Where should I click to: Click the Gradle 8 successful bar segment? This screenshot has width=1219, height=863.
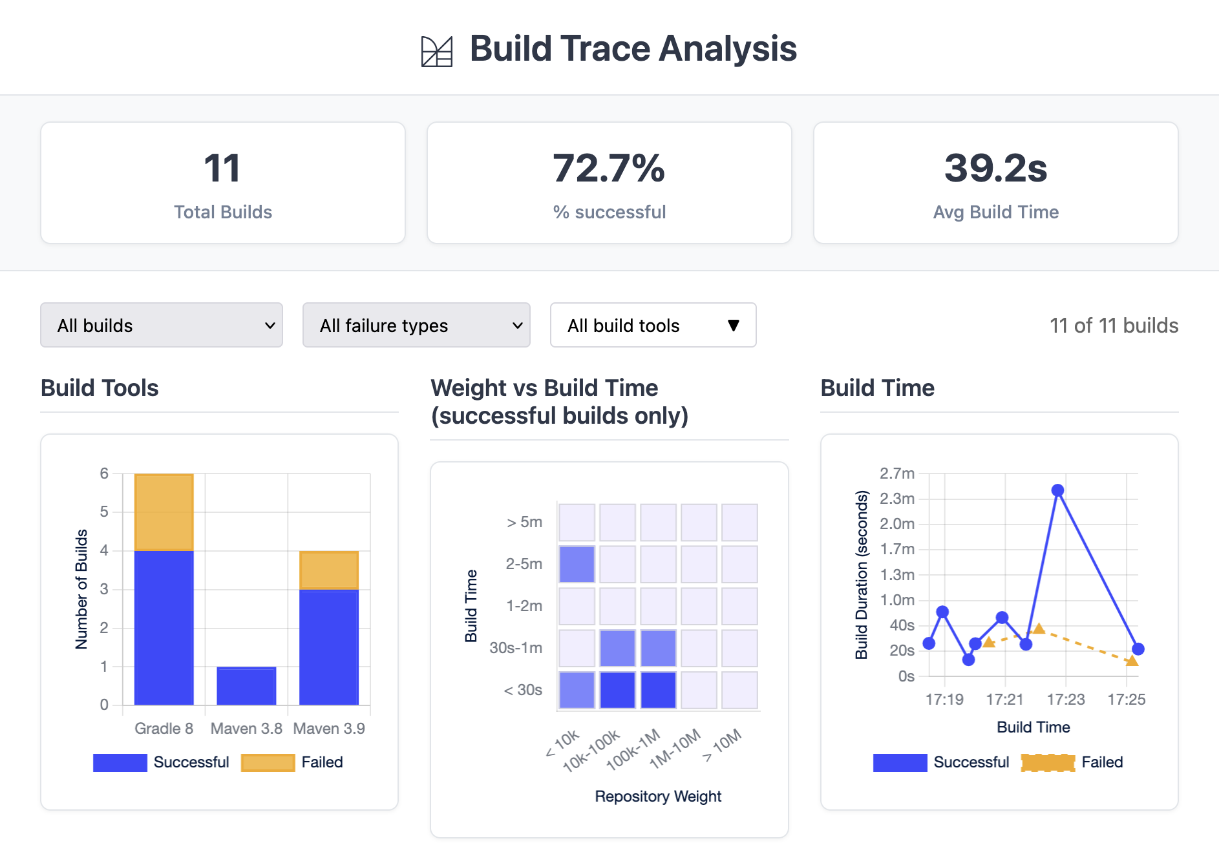tap(164, 627)
